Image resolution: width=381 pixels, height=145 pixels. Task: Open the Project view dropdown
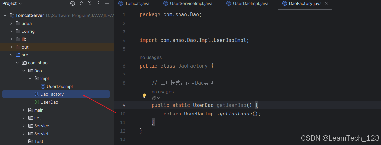pyautogui.click(x=12, y=3)
